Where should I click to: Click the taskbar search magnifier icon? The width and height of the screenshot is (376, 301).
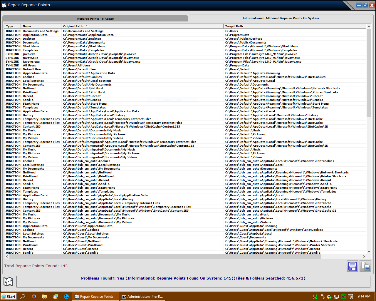tap(23, 297)
